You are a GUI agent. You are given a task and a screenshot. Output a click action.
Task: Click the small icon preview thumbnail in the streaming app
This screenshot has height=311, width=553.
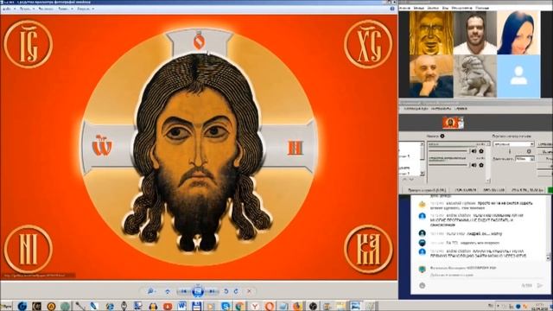tap(453, 123)
